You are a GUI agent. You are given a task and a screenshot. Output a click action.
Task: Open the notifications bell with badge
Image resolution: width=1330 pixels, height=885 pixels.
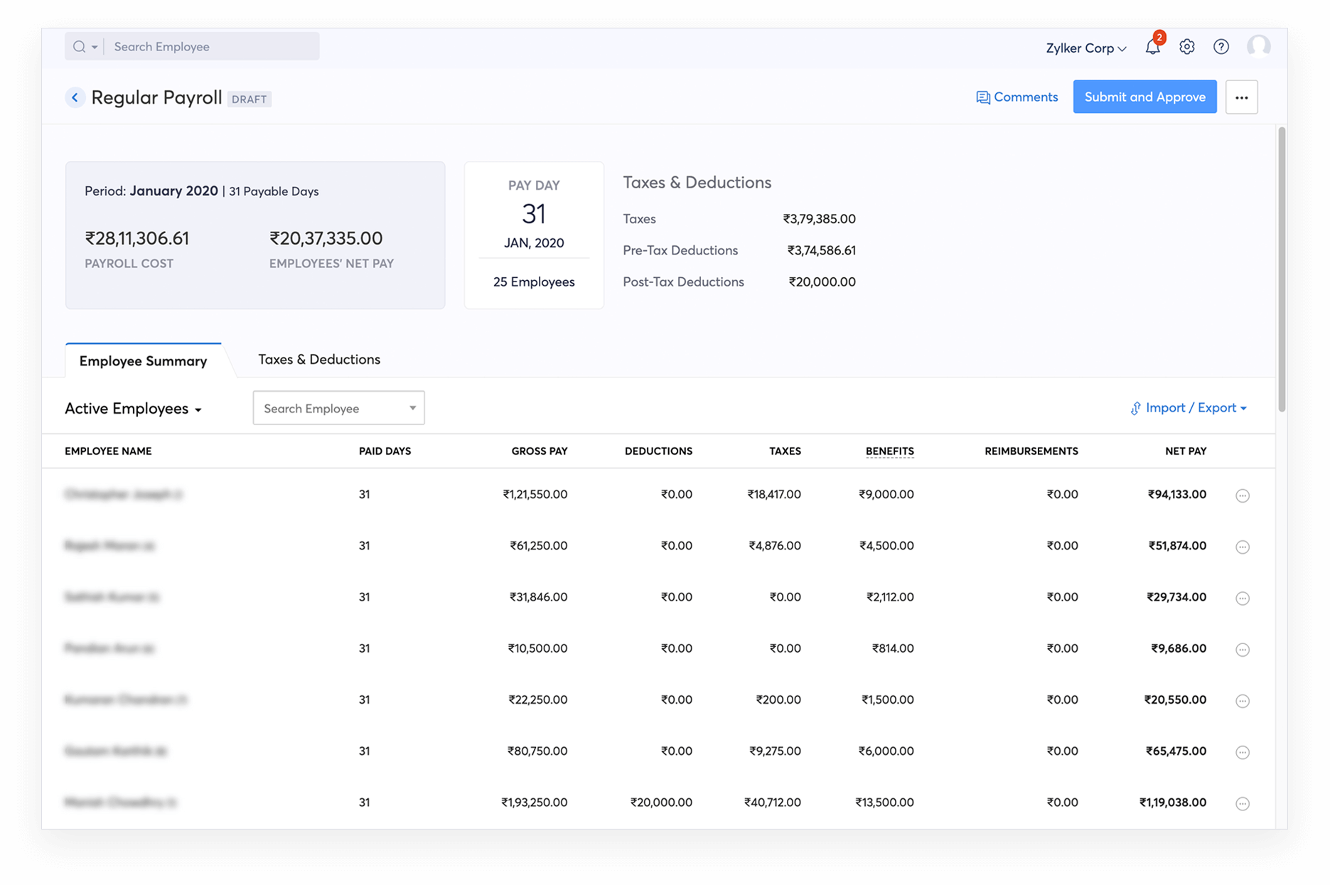click(1153, 47)
